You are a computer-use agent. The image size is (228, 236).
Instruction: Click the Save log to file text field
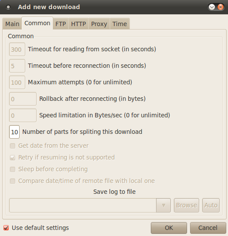83,205
